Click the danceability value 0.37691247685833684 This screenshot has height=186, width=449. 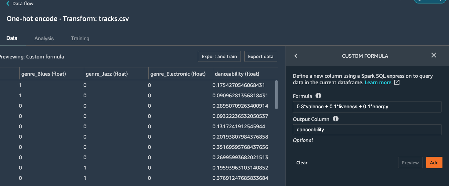[x=240, y=178]
